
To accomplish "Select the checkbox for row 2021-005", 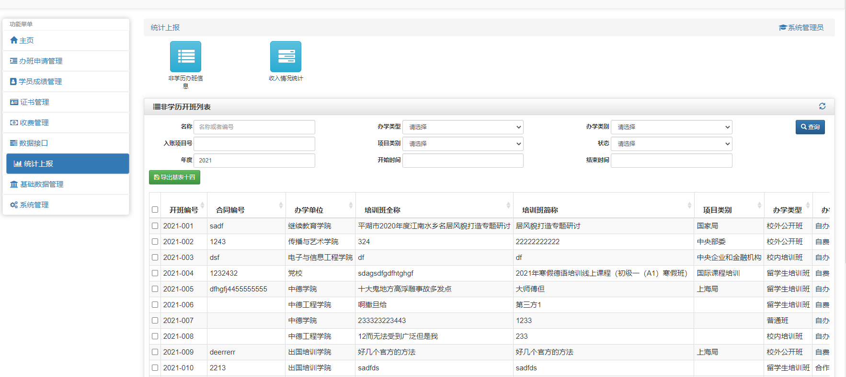I will [x=155, y=289].
